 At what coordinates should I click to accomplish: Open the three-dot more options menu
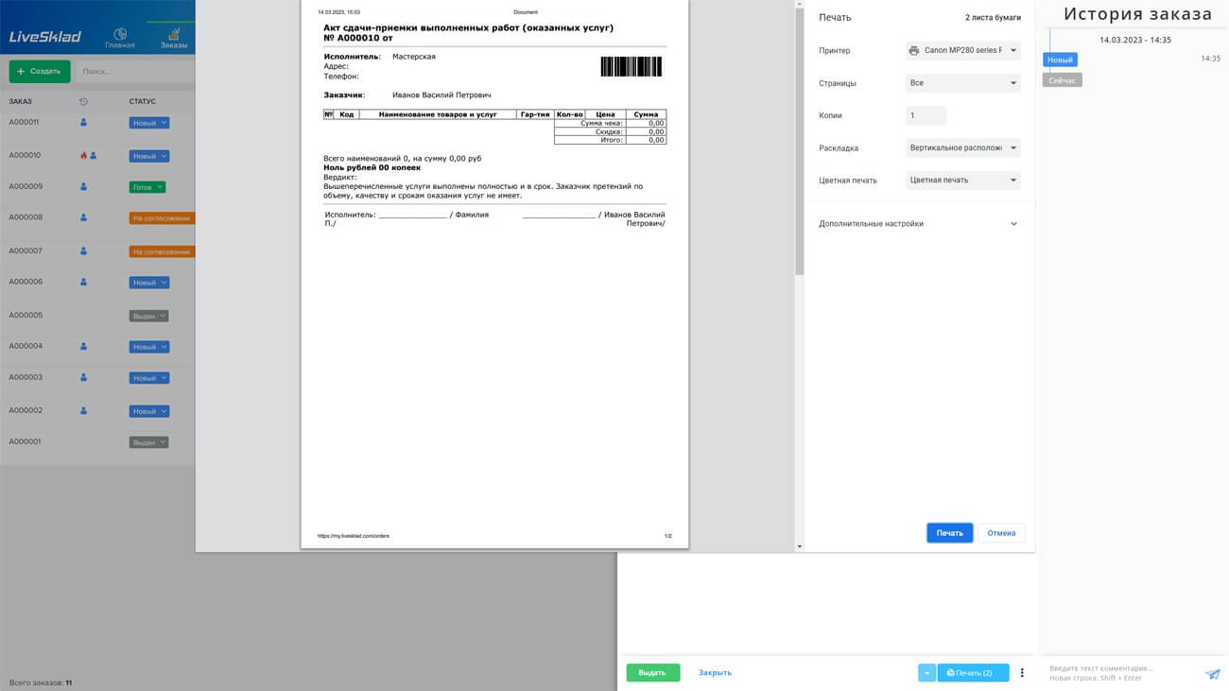[1022, 673]
